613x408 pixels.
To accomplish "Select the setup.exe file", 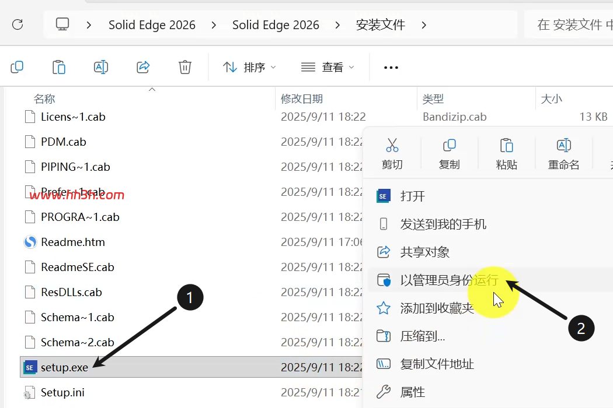I will 64,367.
